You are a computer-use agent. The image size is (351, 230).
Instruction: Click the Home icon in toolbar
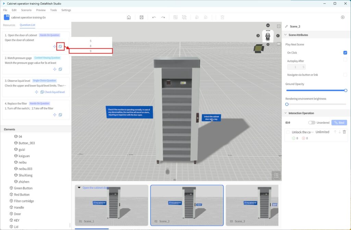click(129, 17)
